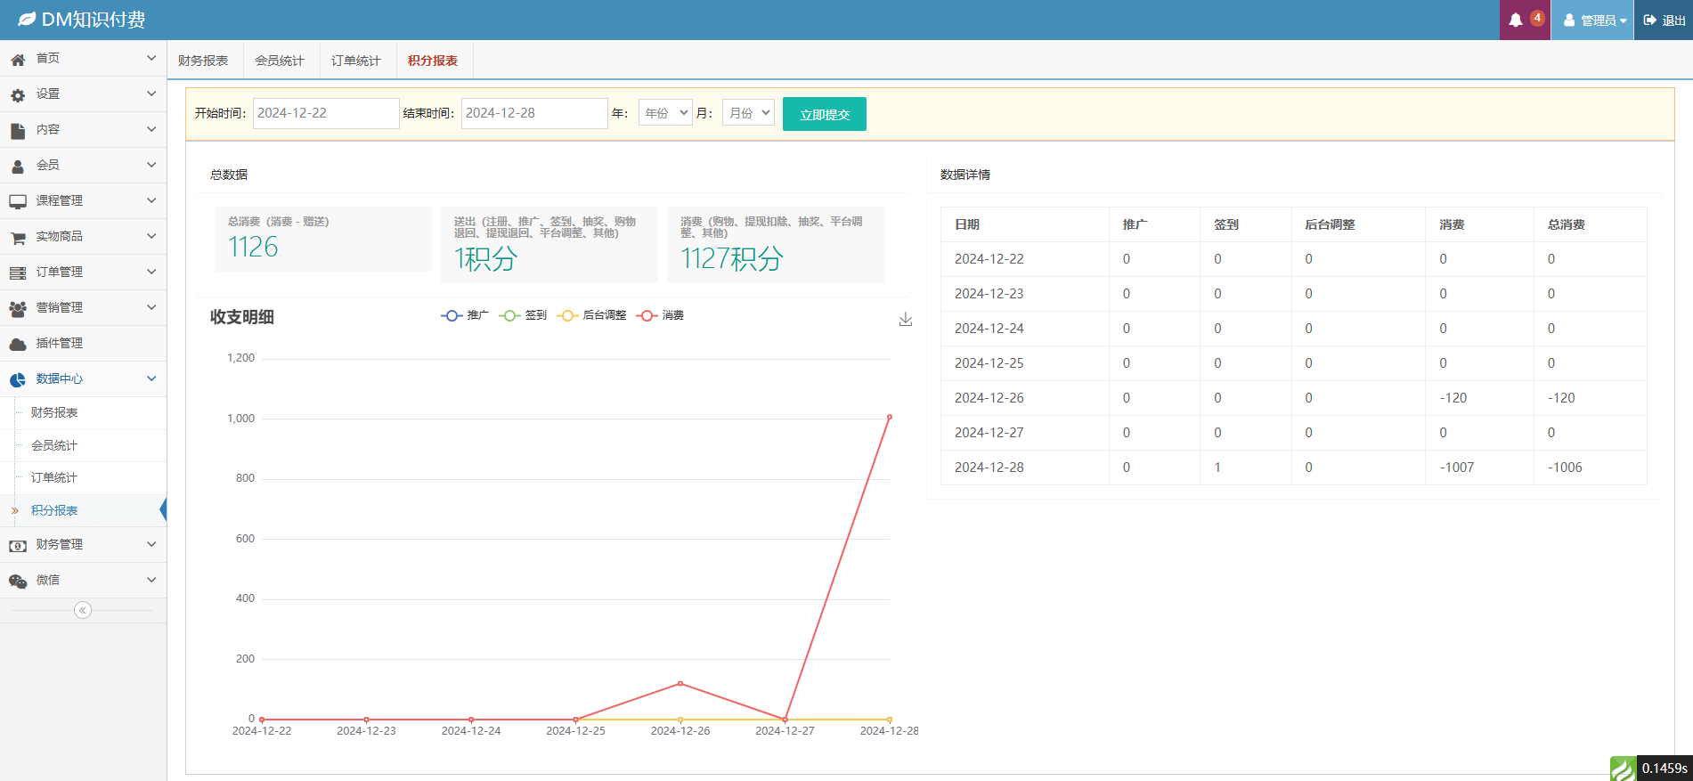This screenshot has width=1693, height=781.
Task: Open the 年份 year dropdown
Action: (x=665, y=113)
